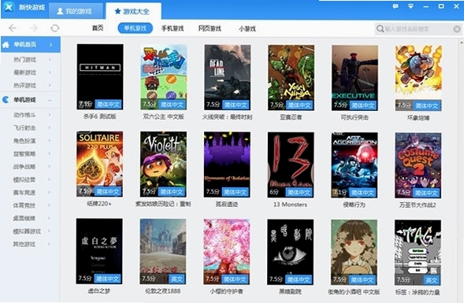Open the 双六公主 game cover
This screenshot has width=464, height=303.
coord(164,77)
